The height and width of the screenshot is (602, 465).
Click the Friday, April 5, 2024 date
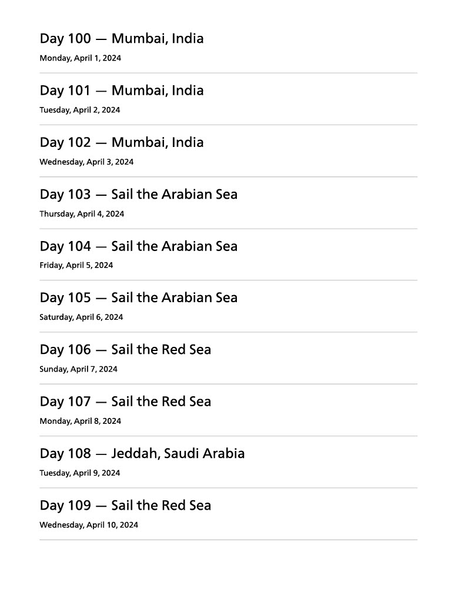click(76, 265)
